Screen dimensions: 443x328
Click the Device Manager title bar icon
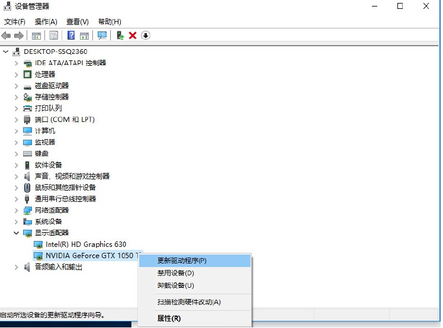7,6
